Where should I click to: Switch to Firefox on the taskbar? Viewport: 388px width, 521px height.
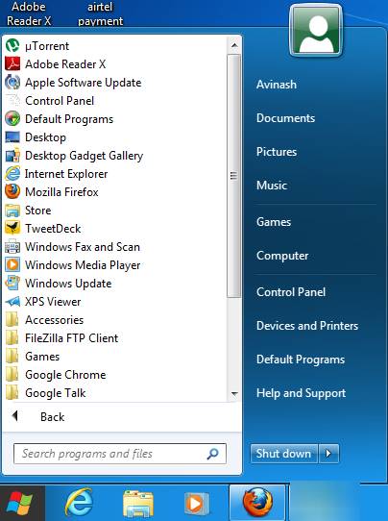click(x=257, y=503)
